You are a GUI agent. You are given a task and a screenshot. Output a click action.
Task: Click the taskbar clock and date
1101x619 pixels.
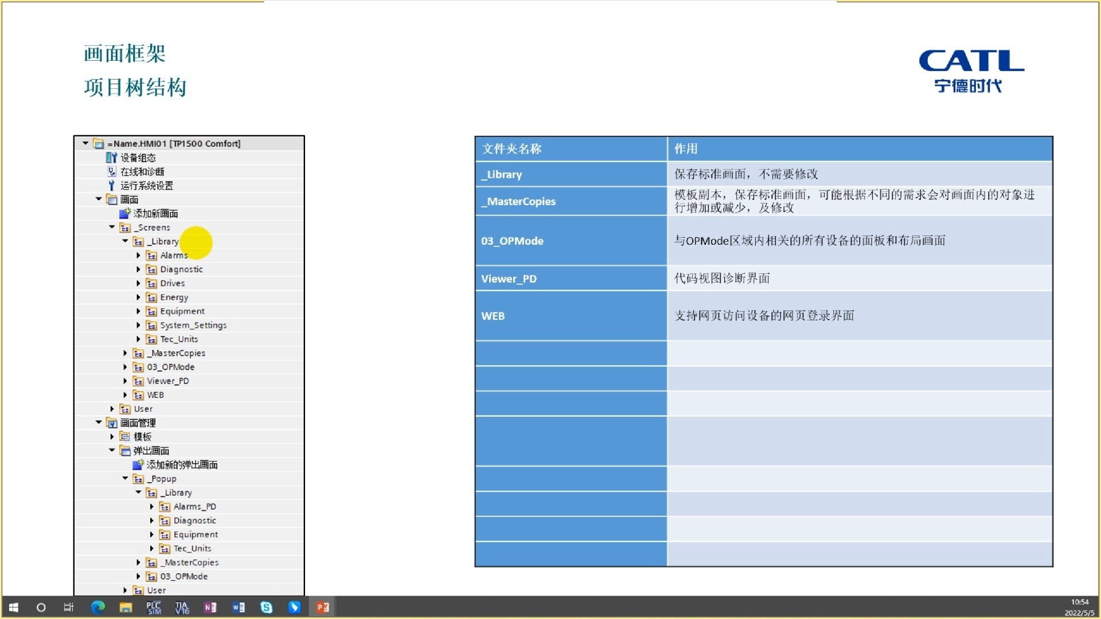point(1079,608)
